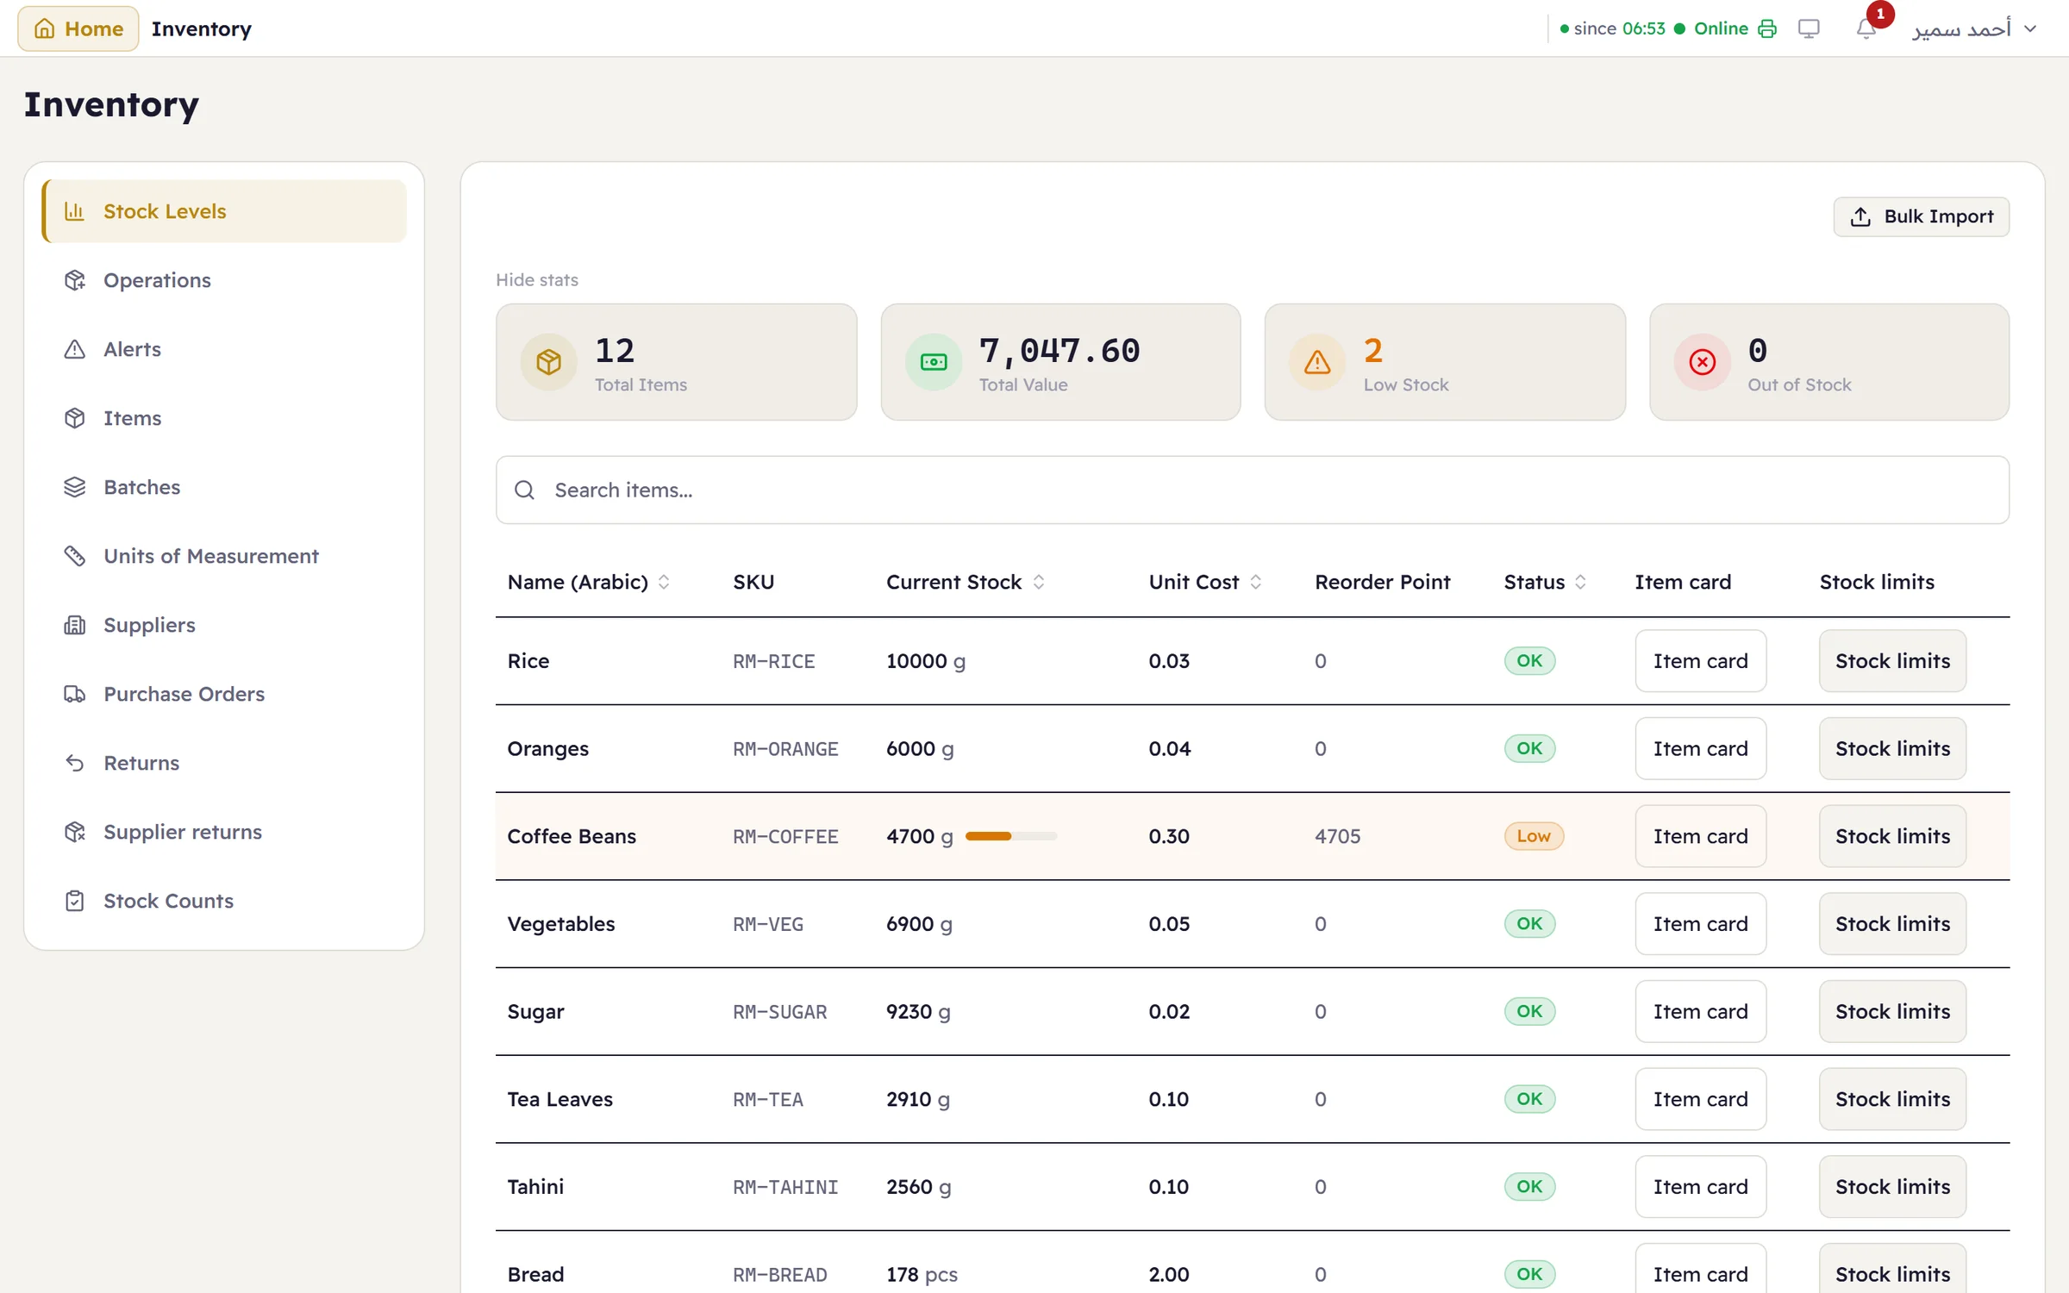Viewport: 2069px width, 1293px height.
Task: Open Item card for Tea Leaves
Action: point(1700,1099)
